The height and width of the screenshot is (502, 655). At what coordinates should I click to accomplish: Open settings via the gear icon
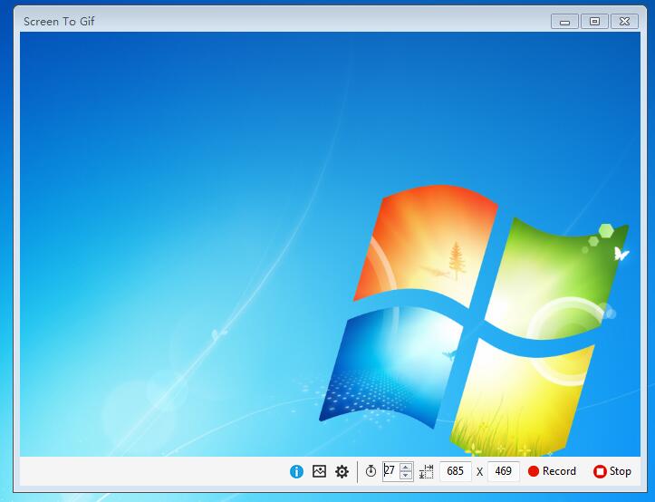coord(342,471)
